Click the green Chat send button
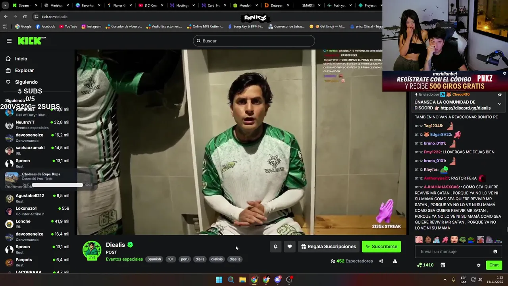 [494, 265]
